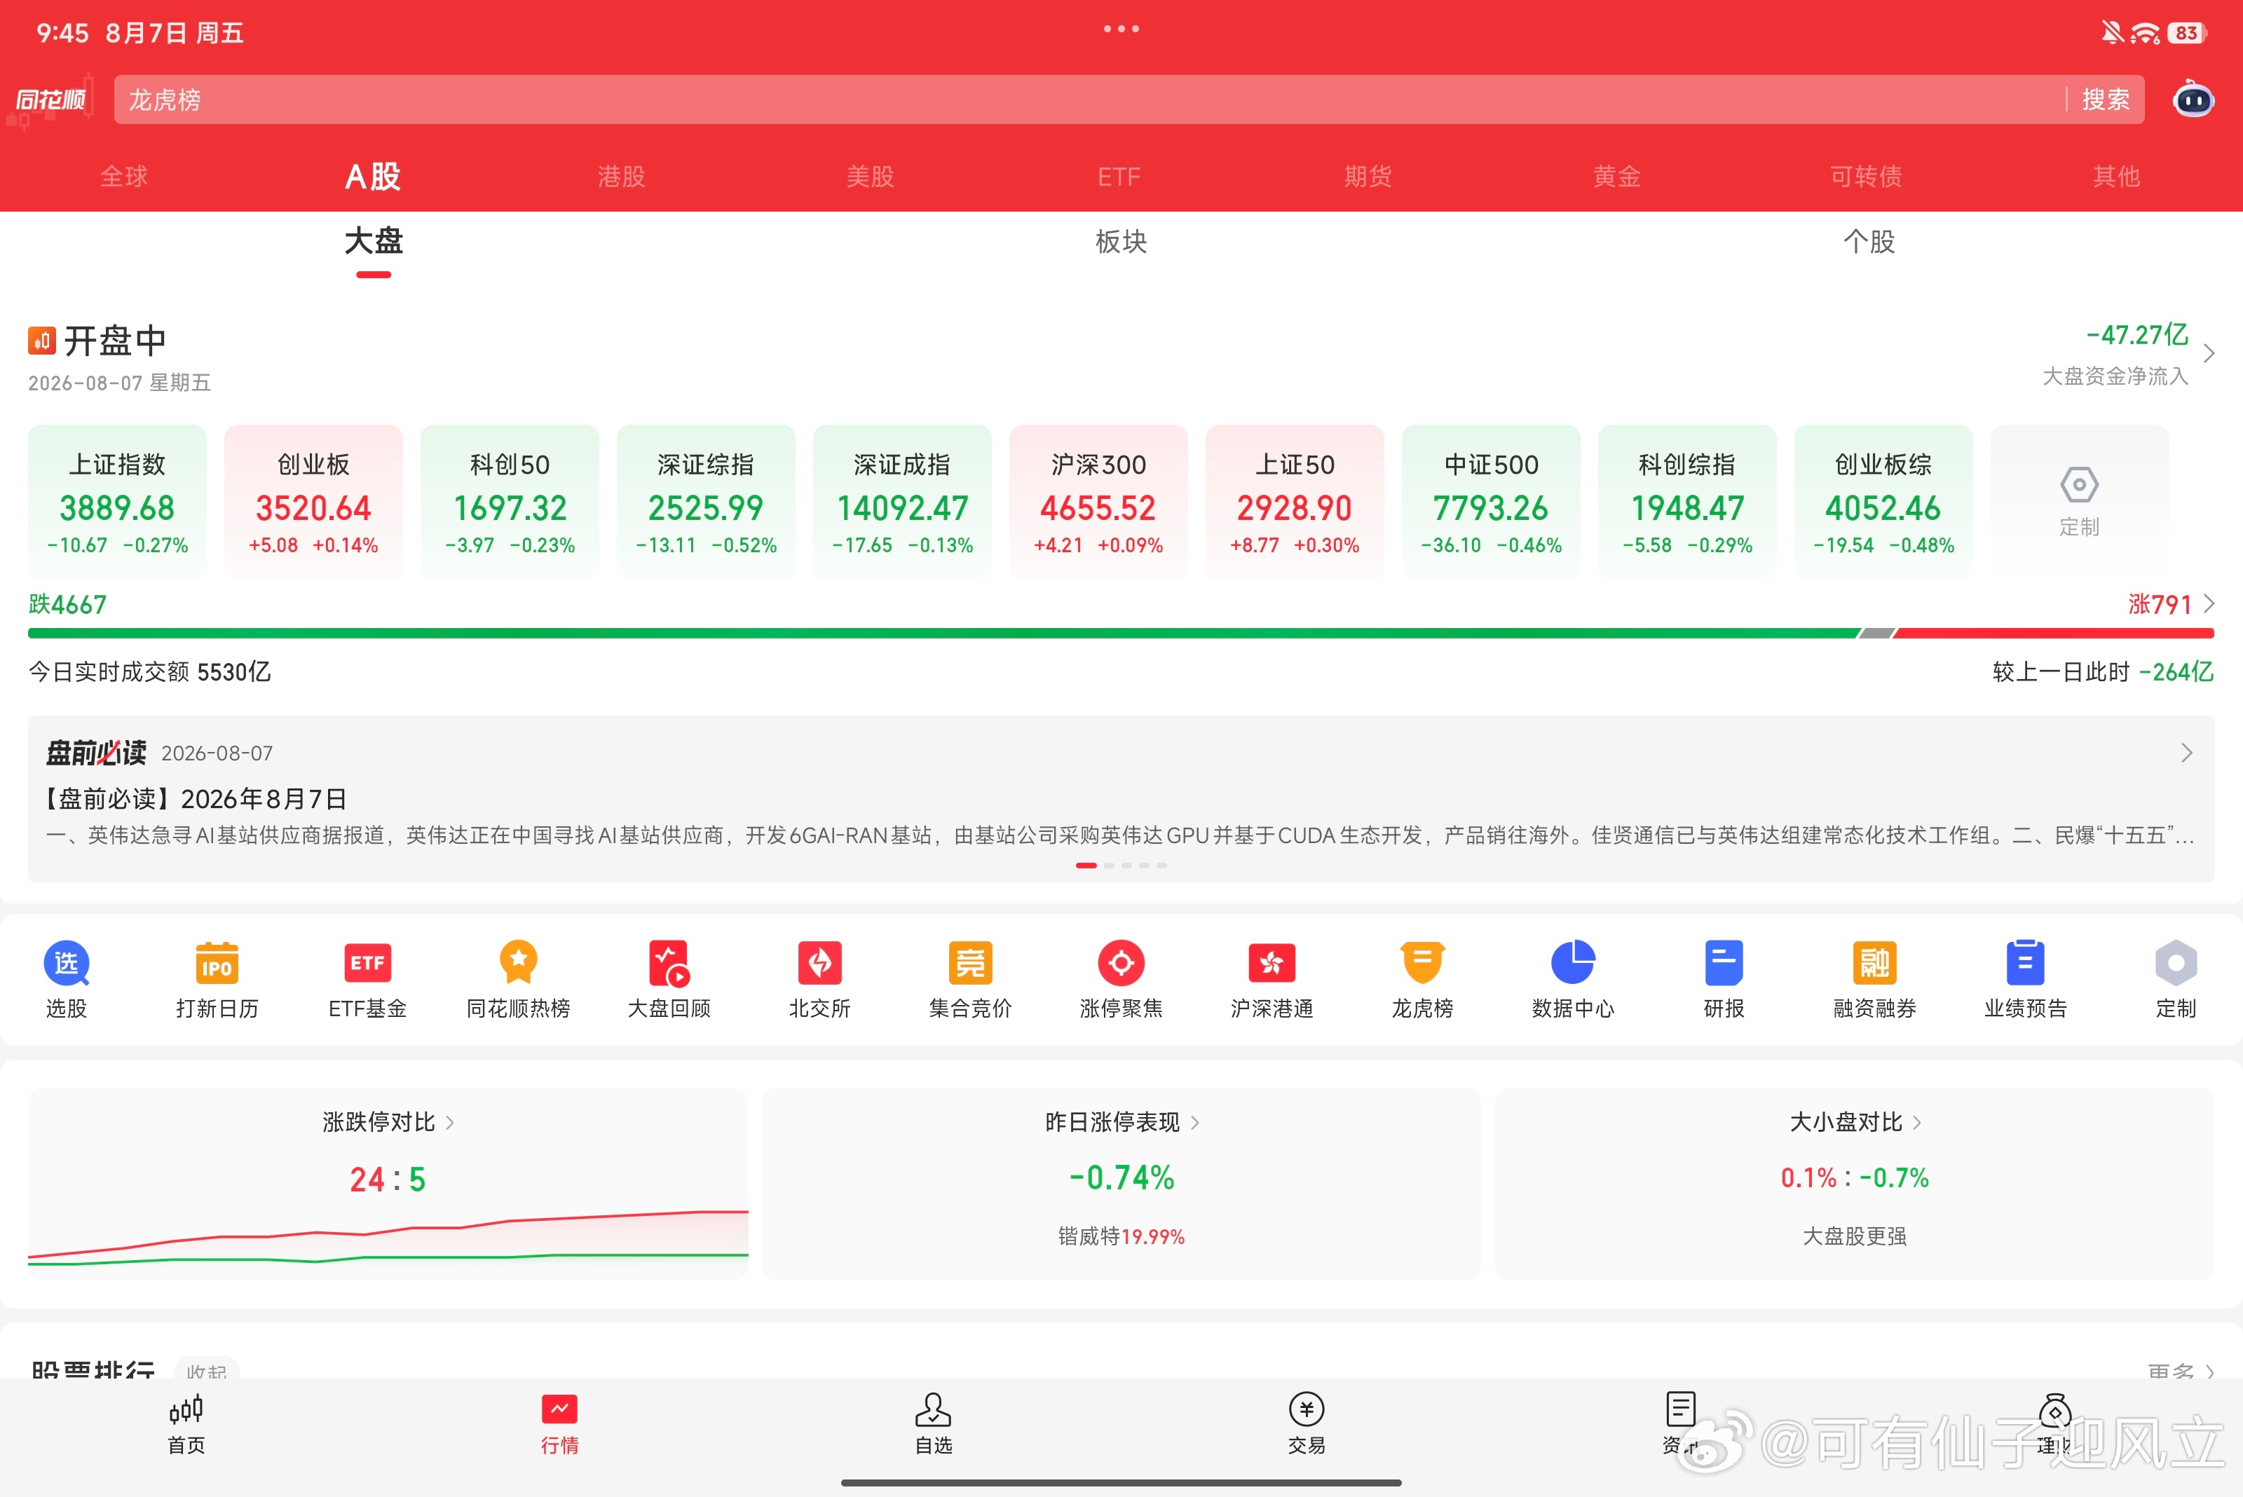Select the A股 tab
The width and height of the screenshot is (2243, 1497).
[x=372, y=177]
